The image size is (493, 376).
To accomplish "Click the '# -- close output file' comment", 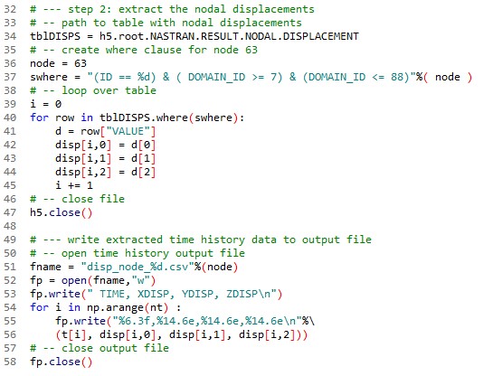I will pos(100,348).
